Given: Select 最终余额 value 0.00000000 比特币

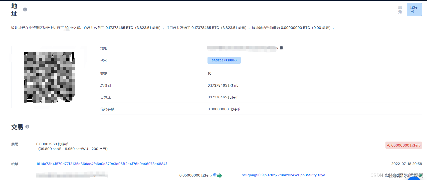Looking at the screenshot, I should pyautogui.click(x=224, y=109).
